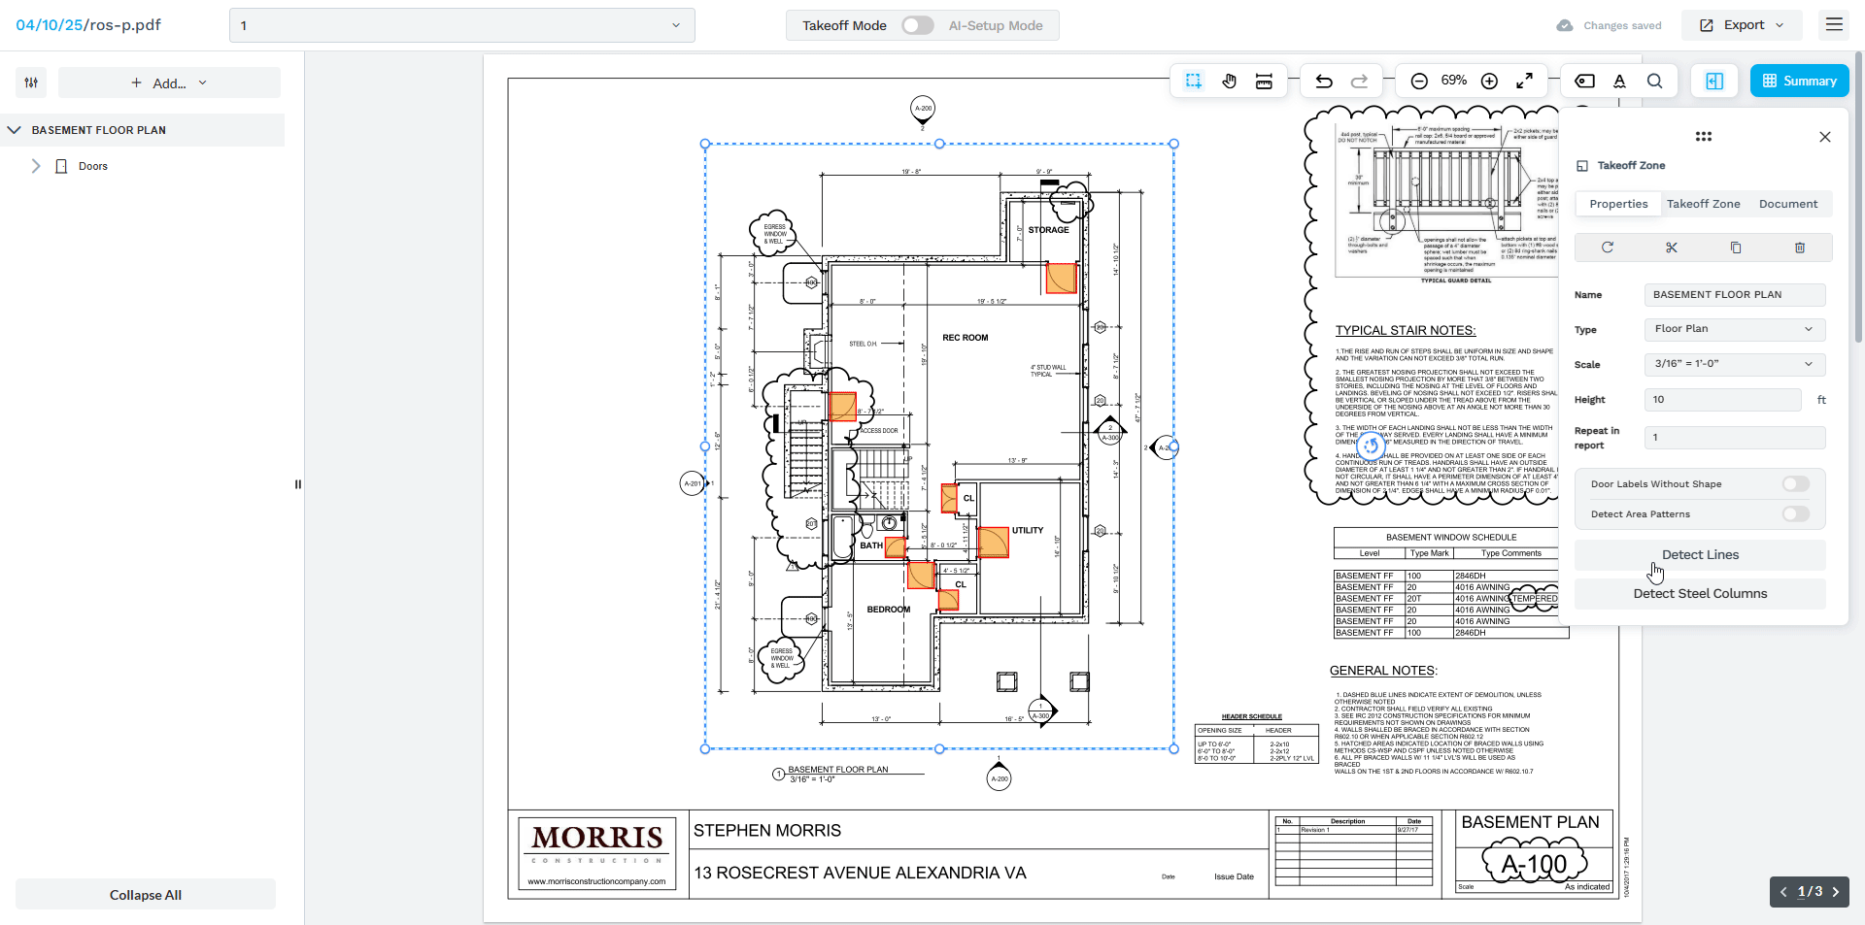Image resolution: width=1865 pixels, height=925 pixels.
Task: Select the pan hand tool
Action: [1229, 82]
